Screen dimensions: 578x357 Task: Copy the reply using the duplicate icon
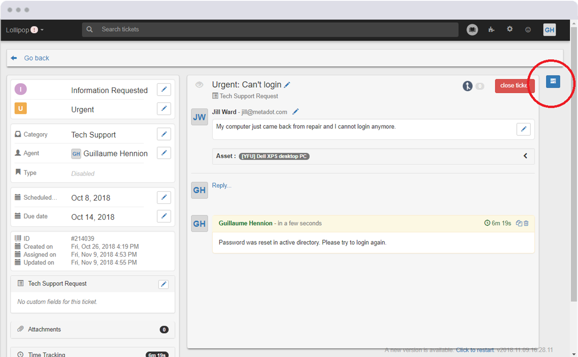[x=519, y=223]
